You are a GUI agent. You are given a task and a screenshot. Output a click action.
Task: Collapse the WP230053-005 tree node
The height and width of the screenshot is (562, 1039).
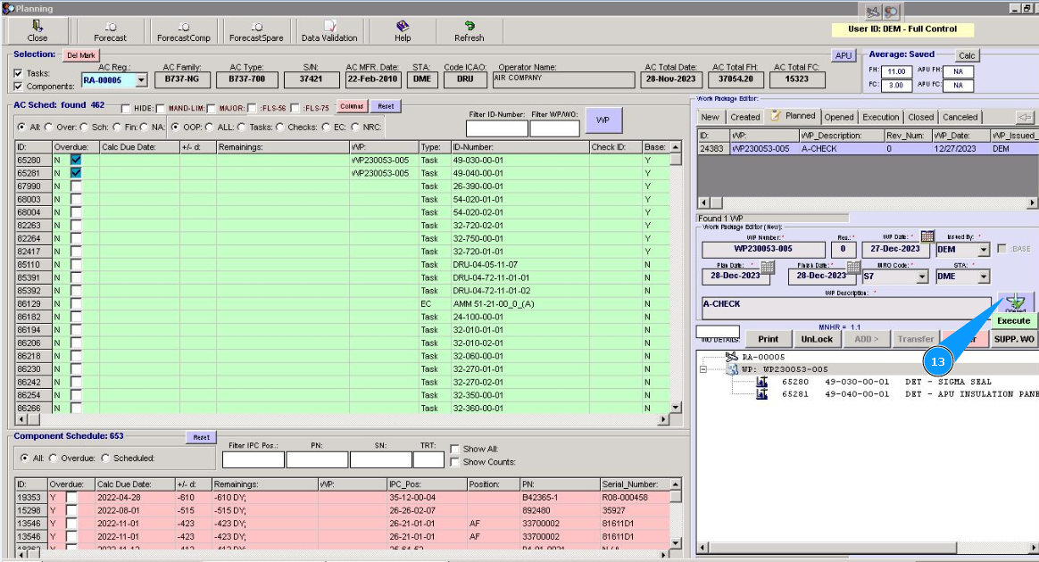[x=704, y=369]
